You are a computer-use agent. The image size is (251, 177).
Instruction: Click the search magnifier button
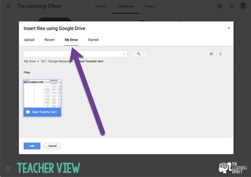(x=138, y=54)
